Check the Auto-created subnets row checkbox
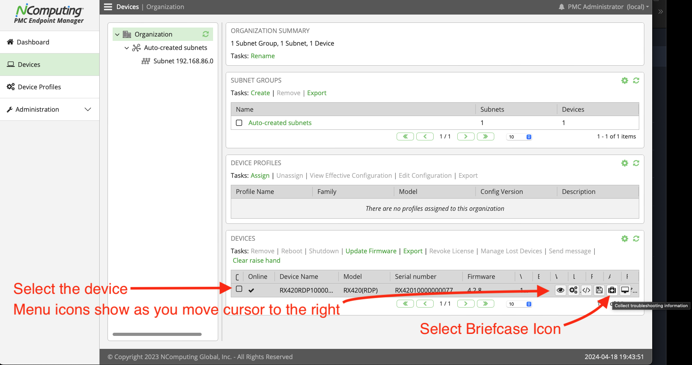The image size is (692, 365). (x=239, y=123)
